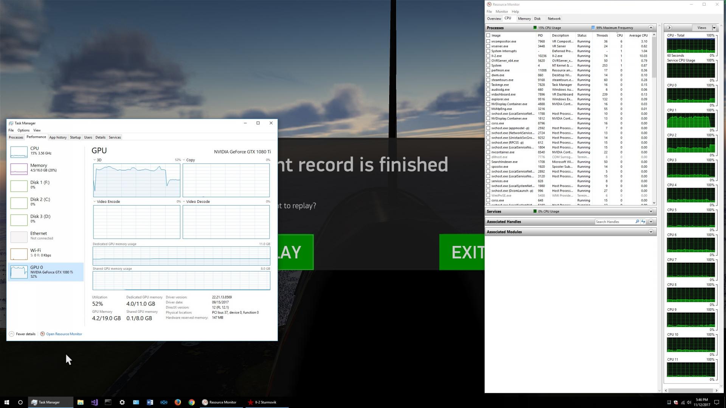Click Firefox icon in taskbar
Viewport: 726px width, 408px height.
178,402
